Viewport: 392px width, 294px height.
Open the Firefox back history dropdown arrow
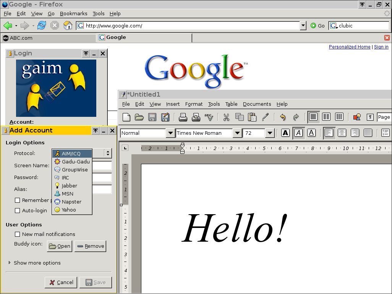click(16, 26)
